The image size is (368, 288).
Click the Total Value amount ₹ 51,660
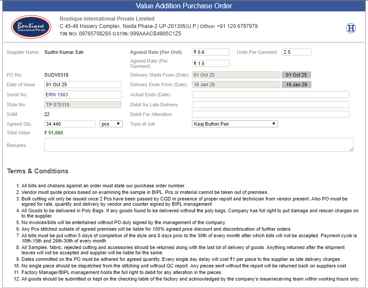click(x=53, y=133)
